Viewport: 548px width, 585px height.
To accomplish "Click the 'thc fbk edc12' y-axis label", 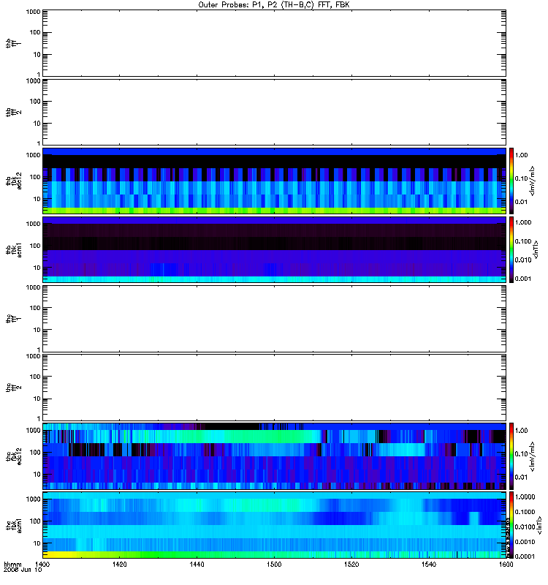I will pos(14,456).
